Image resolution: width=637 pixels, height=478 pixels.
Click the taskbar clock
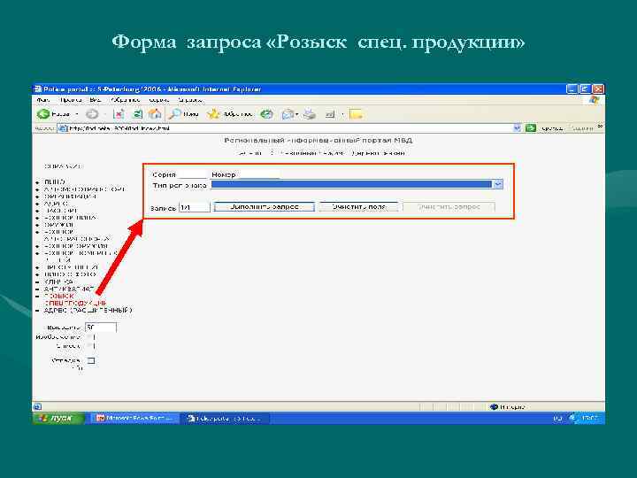point(588,418)
